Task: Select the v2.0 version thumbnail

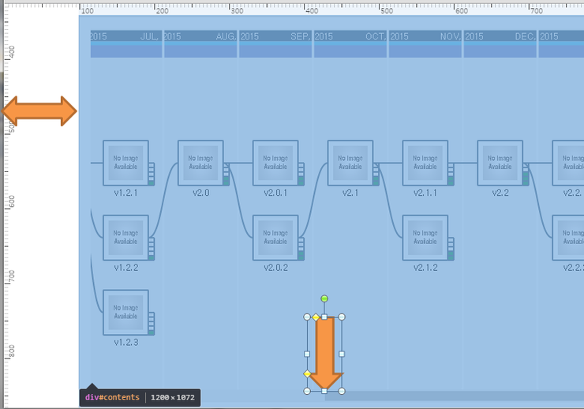Action: [x=200, y=163]
